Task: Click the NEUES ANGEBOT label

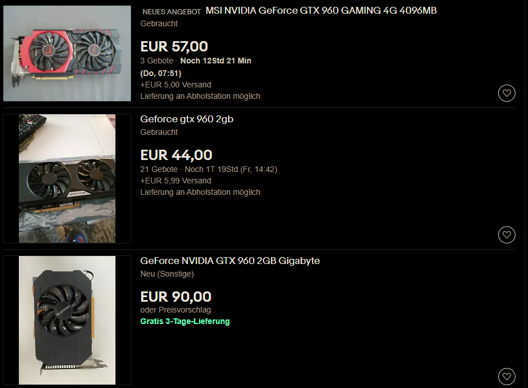Action: pos(172,12)
